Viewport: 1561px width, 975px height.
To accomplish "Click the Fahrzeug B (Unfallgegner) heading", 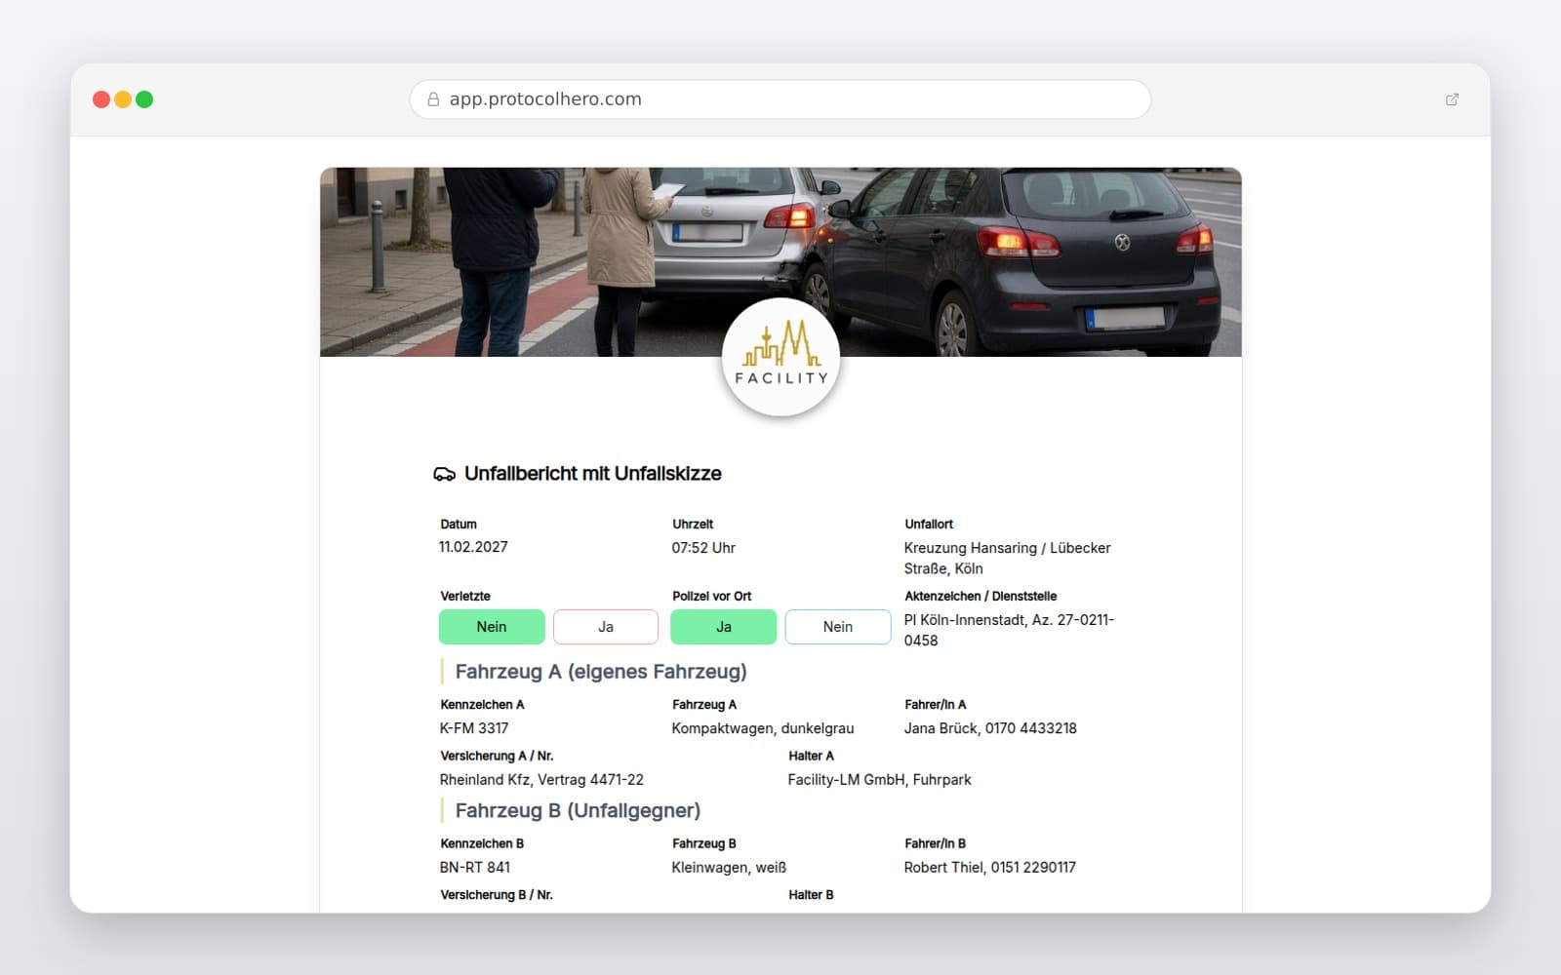I will 578,811.
